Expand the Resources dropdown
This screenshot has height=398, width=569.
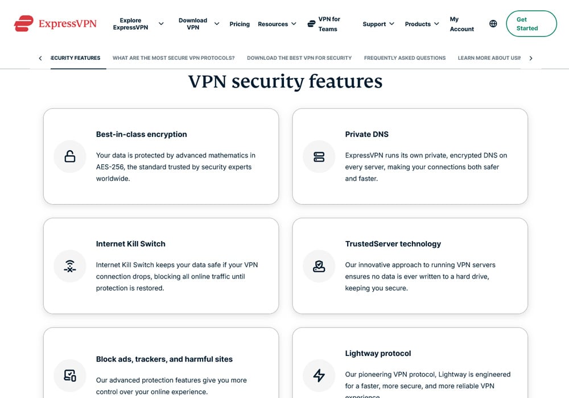coord(294,24)
